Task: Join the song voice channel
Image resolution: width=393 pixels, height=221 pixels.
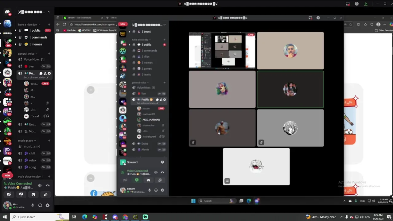Action: click(34, 167)
